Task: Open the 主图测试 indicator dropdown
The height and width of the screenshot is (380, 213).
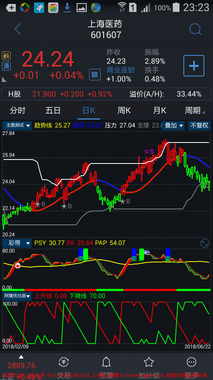Action: [x=17, y=125]
